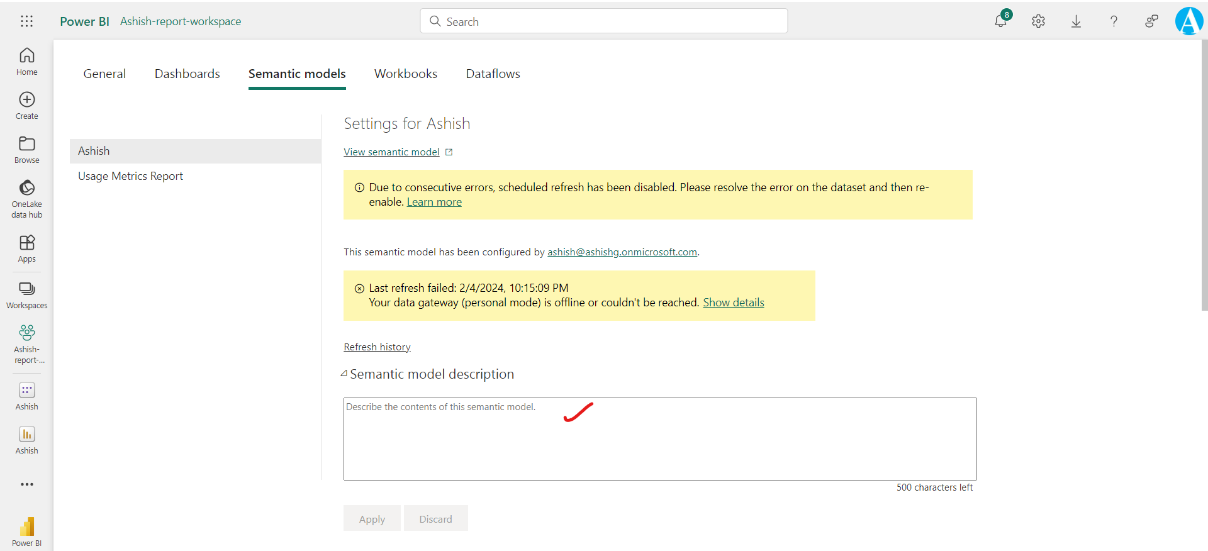Screen dimensions: 1208x551
Task: Open the Refresh history link
Action: point(377,347)
